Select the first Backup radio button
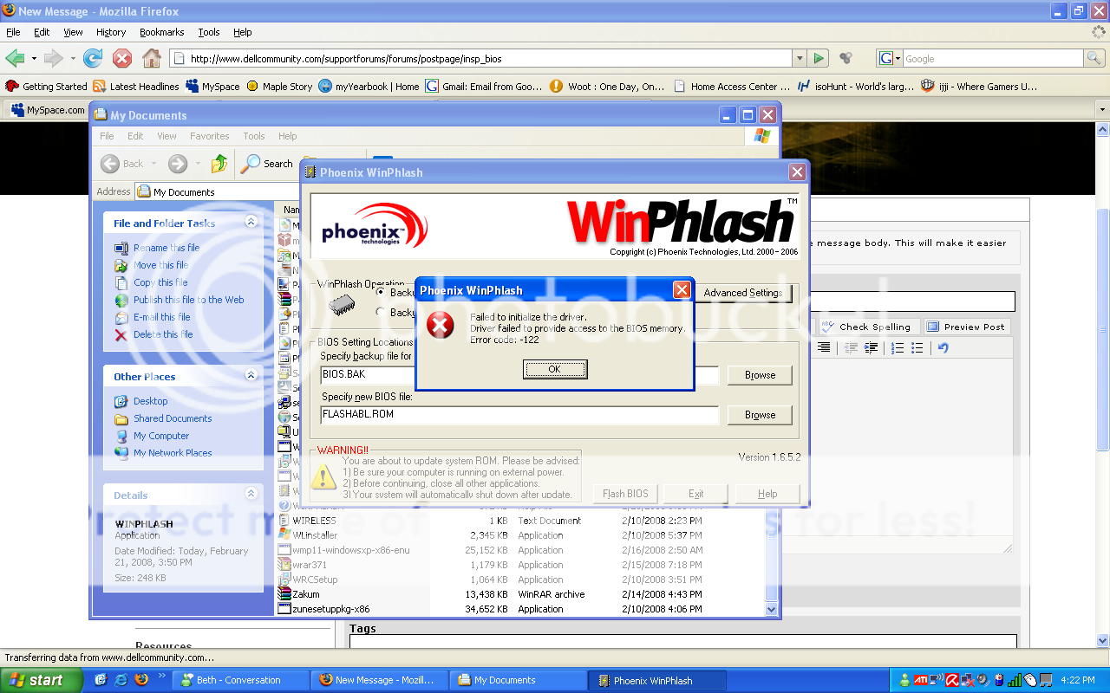 pos(381,293)
